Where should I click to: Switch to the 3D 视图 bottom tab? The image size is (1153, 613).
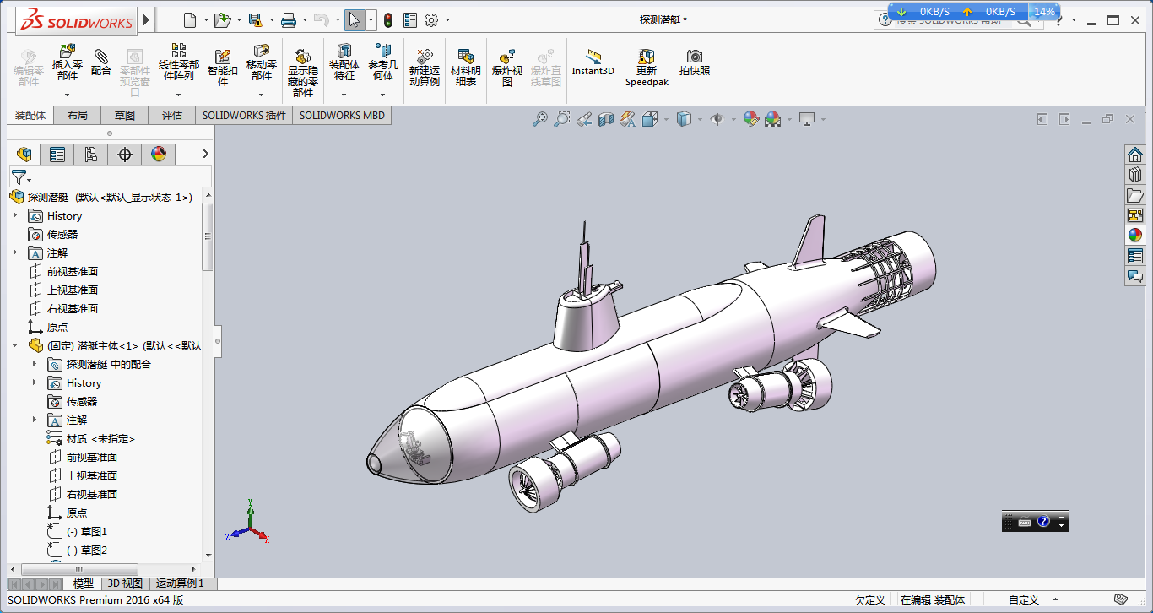(125, 583)
